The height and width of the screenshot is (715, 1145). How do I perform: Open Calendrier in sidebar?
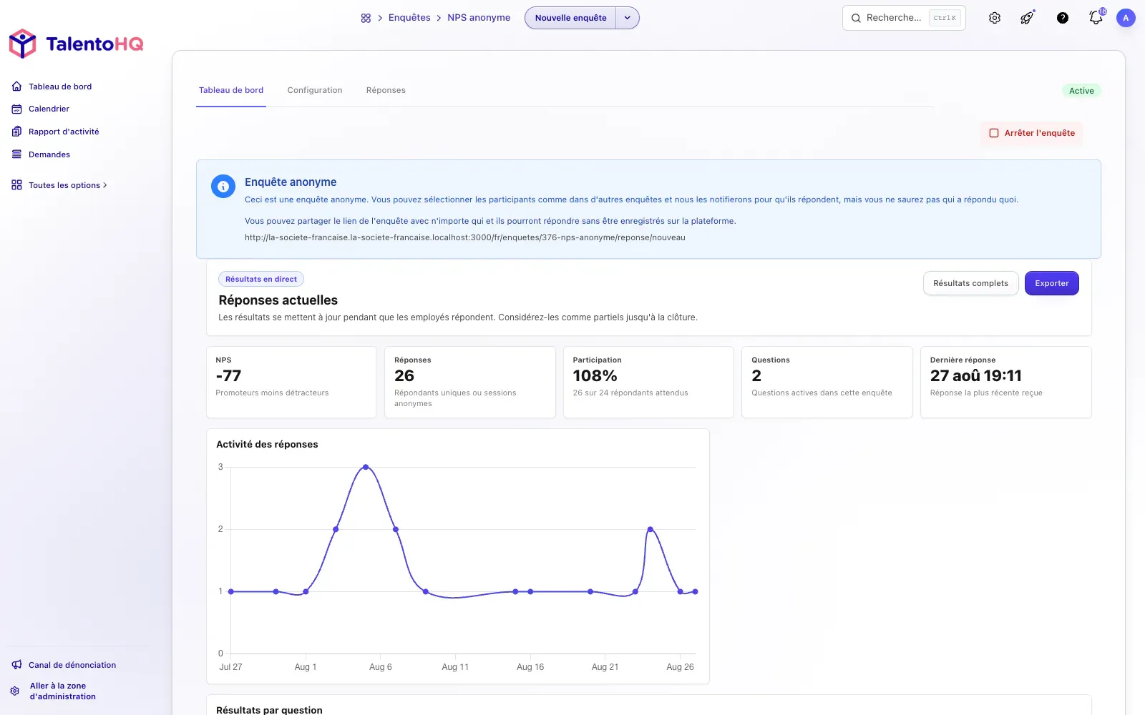49,109
